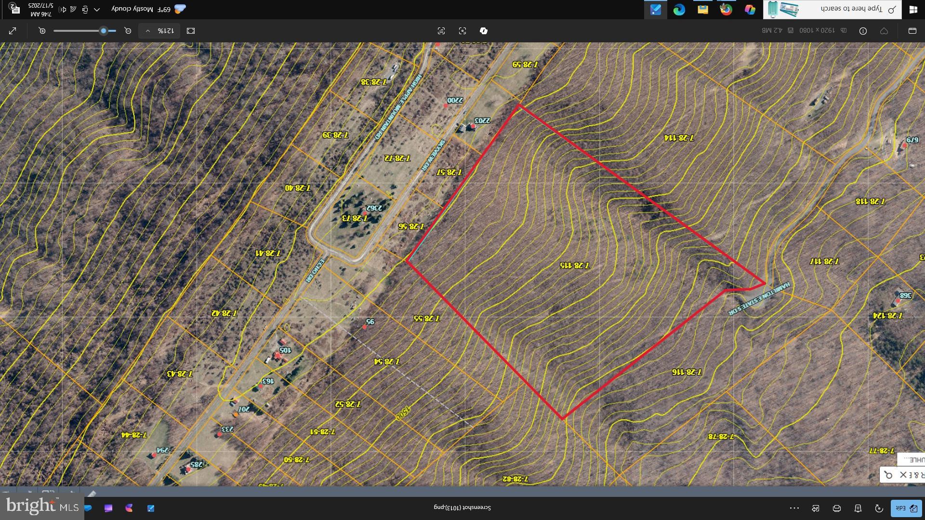
Task: Click the Edit image button
Action: (x=905, y=508)
